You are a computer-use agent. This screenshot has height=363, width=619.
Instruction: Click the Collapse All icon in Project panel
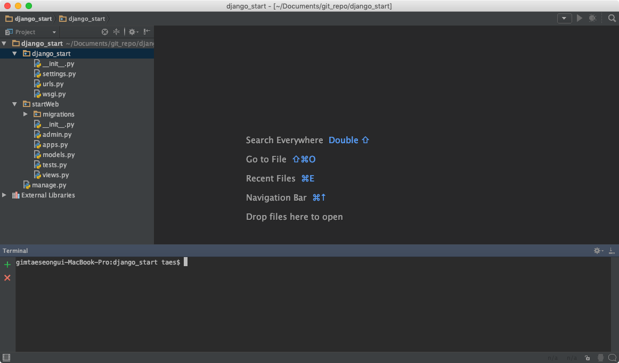[x=116, y=32]
